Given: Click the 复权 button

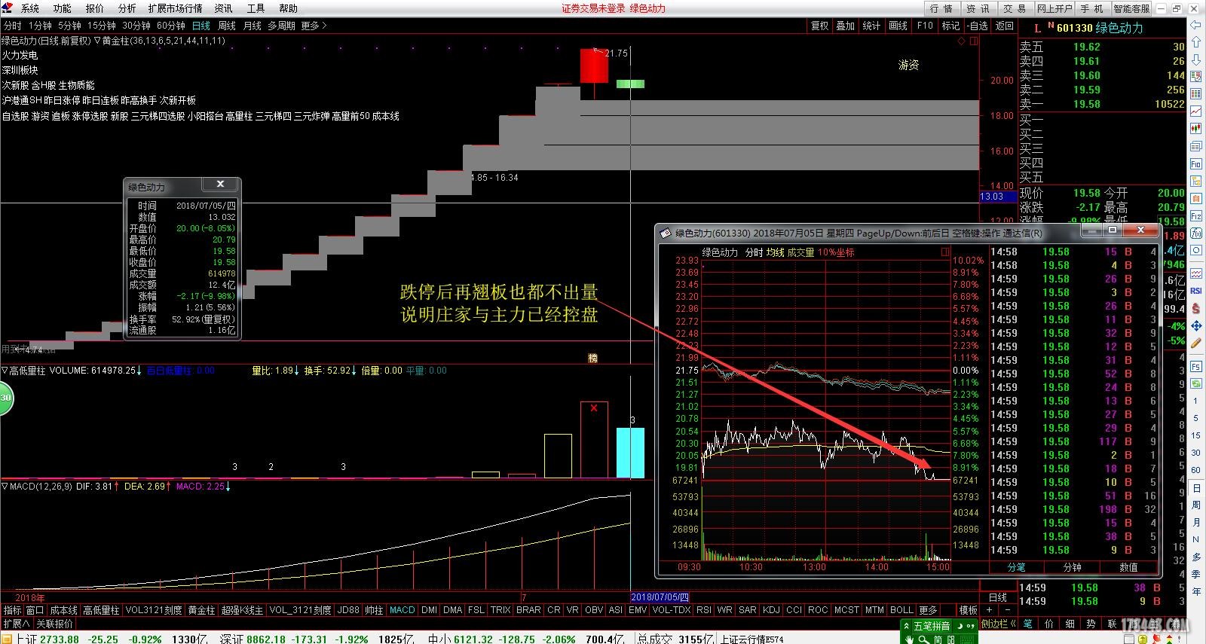Looking at the screenshot, I should point(820,26).
